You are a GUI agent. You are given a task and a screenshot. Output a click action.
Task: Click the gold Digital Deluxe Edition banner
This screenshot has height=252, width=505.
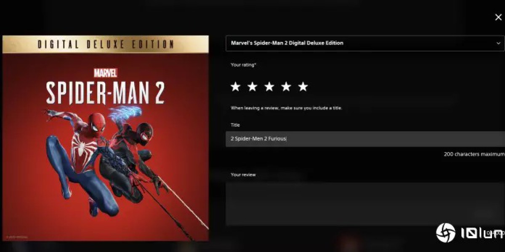tap(105, 44)
